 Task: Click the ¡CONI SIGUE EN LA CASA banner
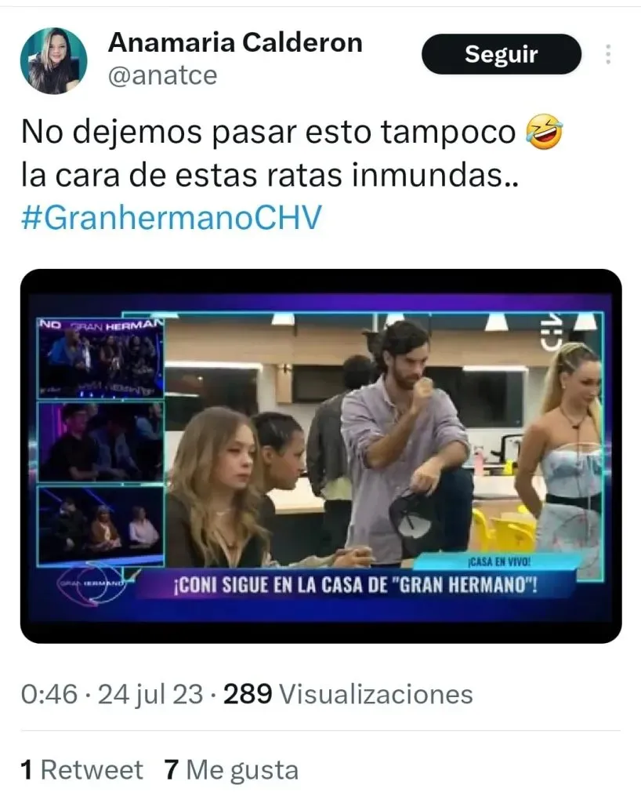point(356,585)
